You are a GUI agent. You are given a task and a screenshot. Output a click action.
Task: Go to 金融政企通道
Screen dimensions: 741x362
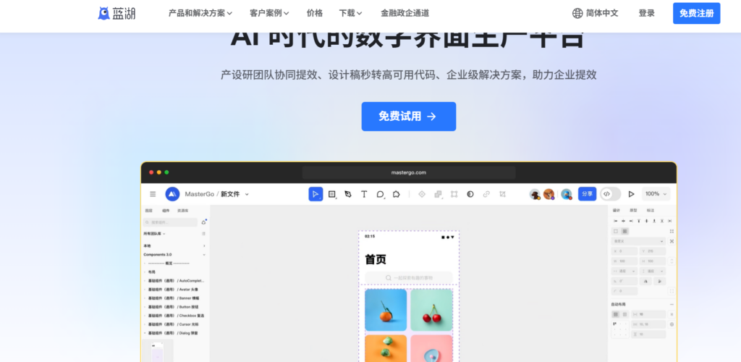point(405,13)
